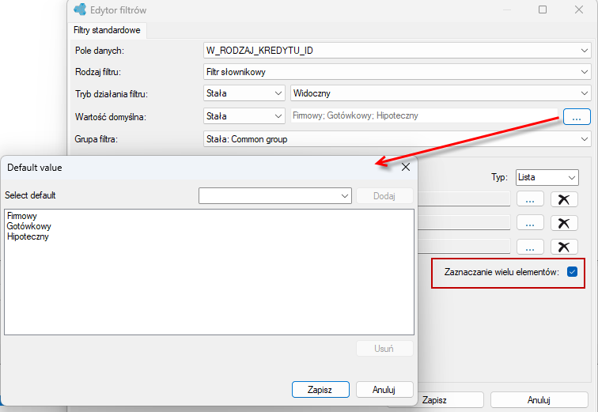Click Zapisz in the Default value dialog

(x=320, y=390)
